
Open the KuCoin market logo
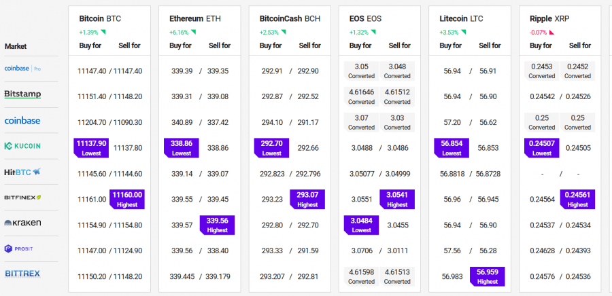pos(22,146)
